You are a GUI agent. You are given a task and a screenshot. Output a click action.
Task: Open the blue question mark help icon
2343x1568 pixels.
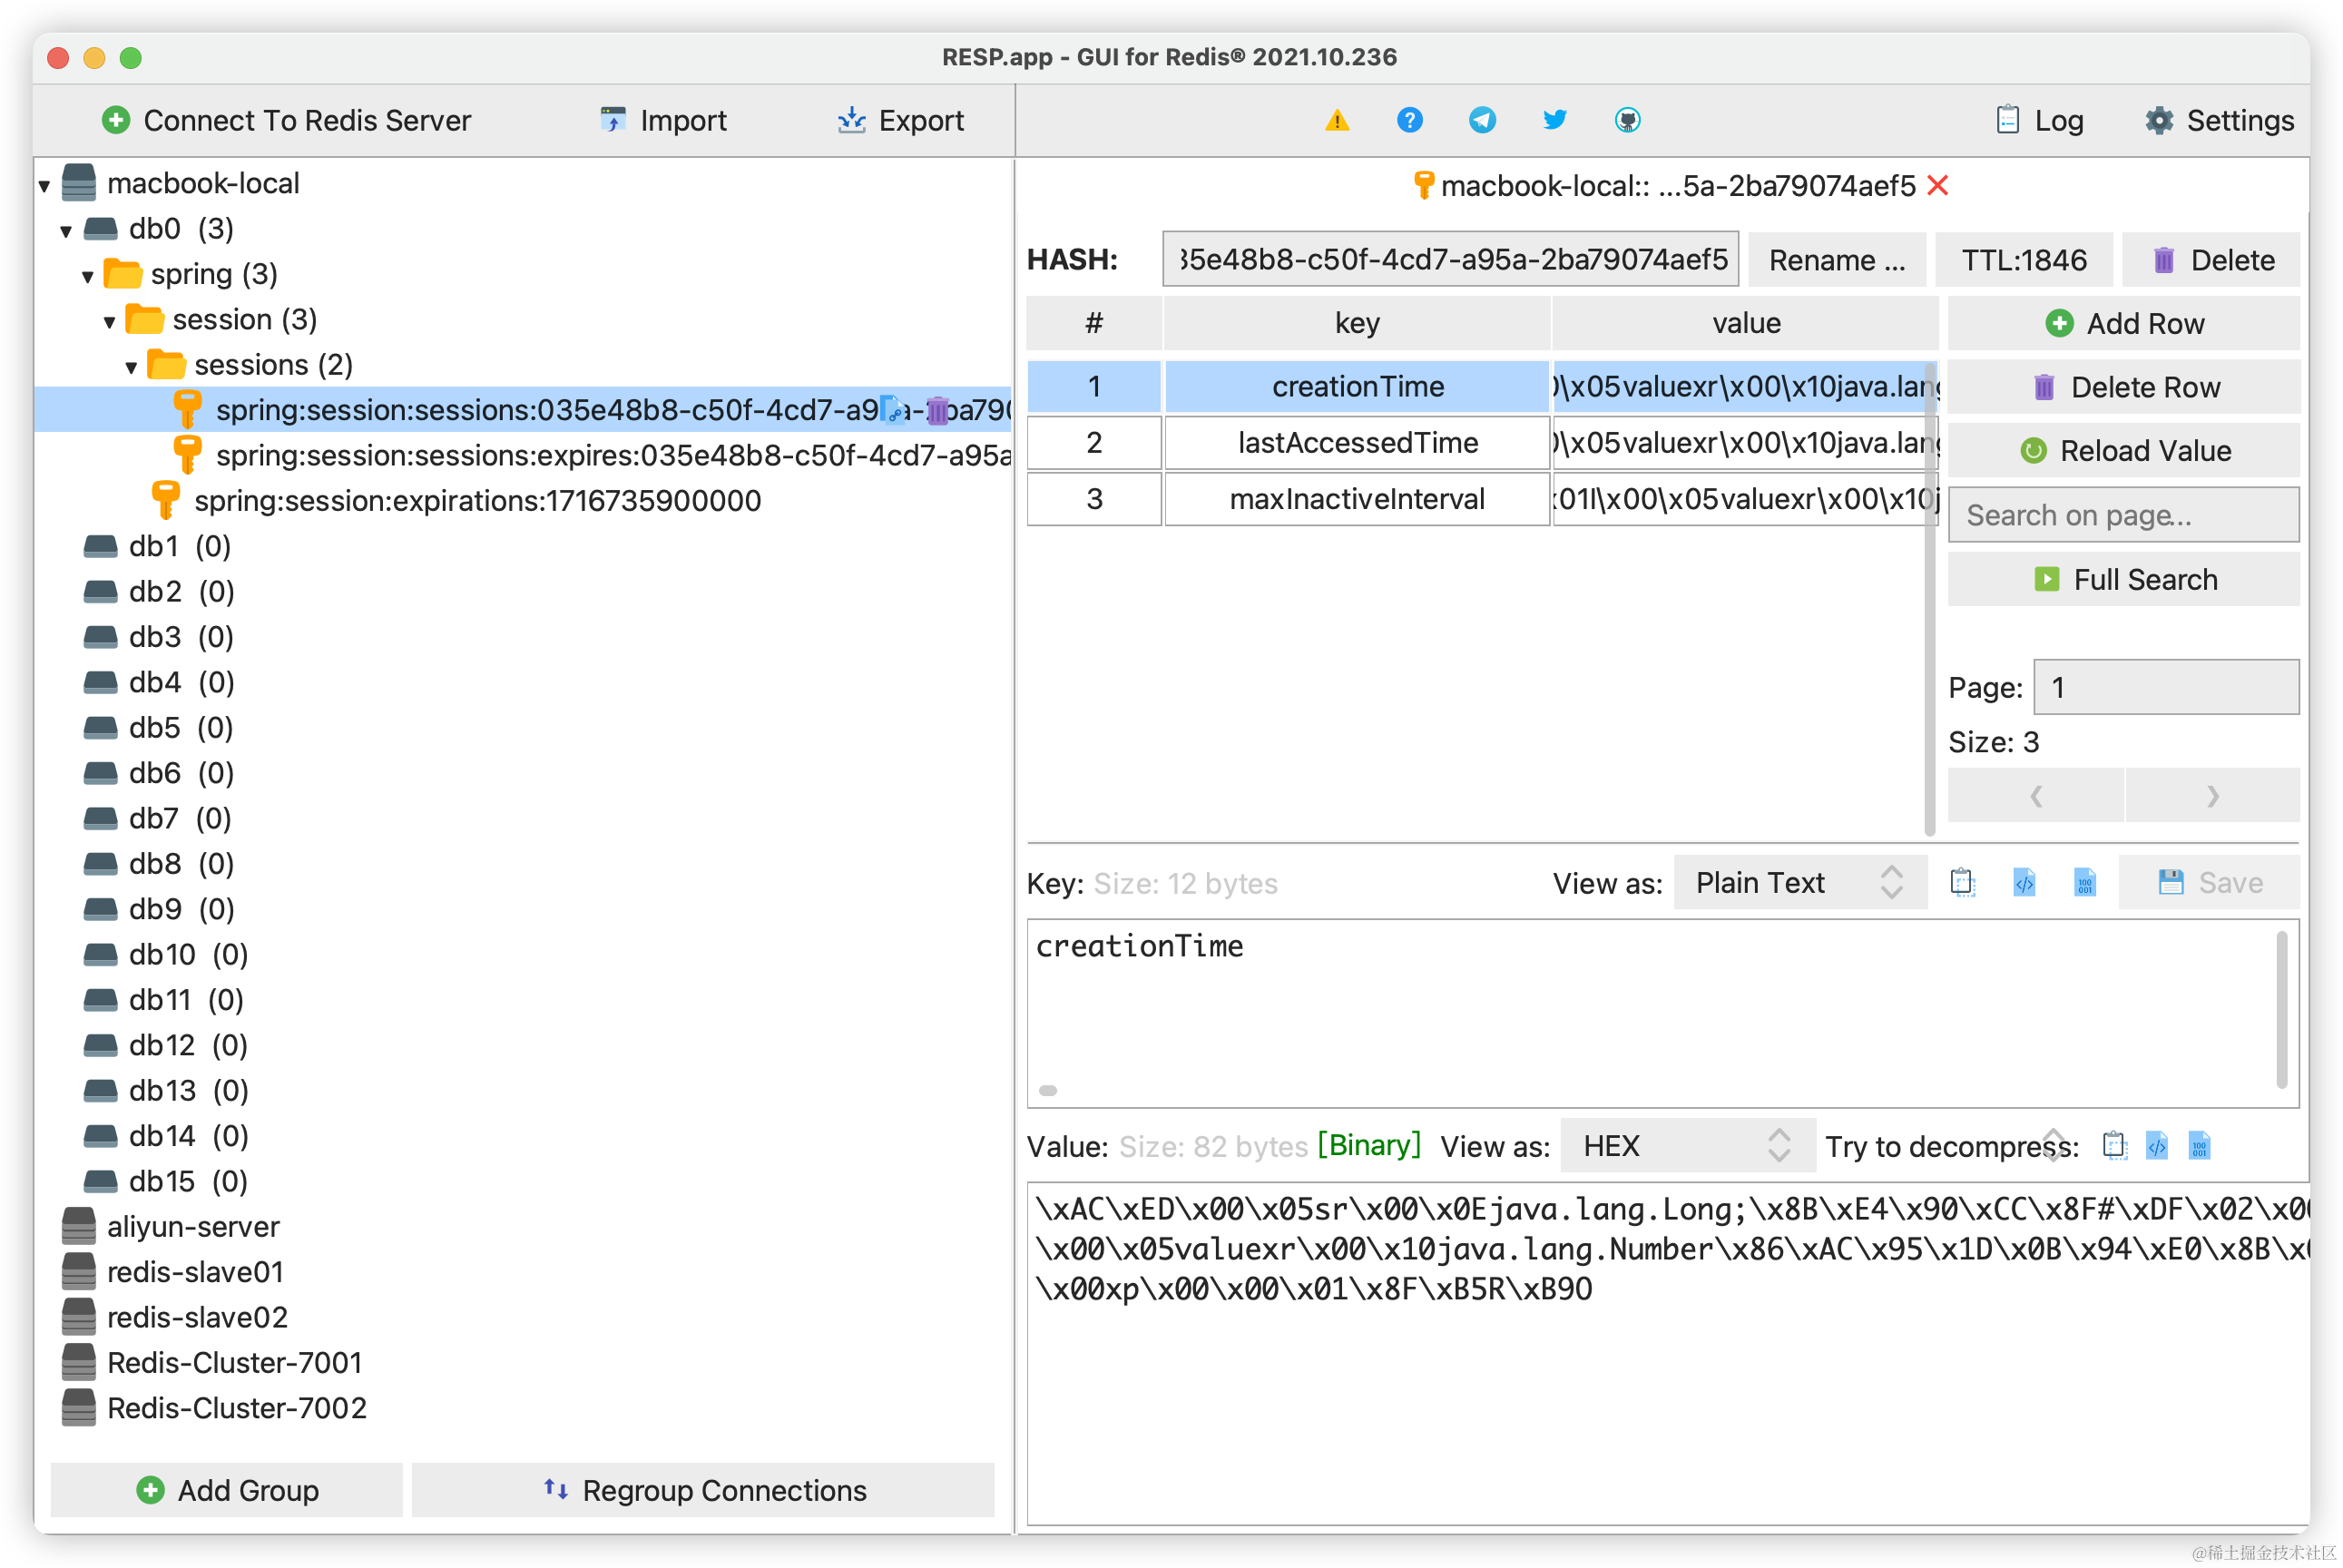coord(1409,120)
